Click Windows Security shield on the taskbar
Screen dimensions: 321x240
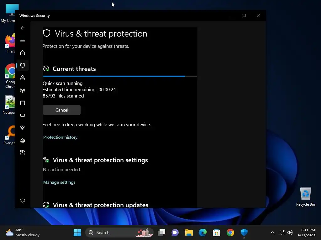(x=244, y=232)
